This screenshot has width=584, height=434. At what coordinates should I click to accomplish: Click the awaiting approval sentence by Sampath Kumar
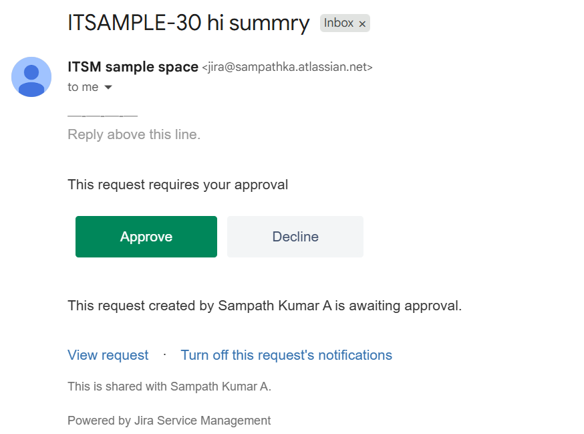265,306
